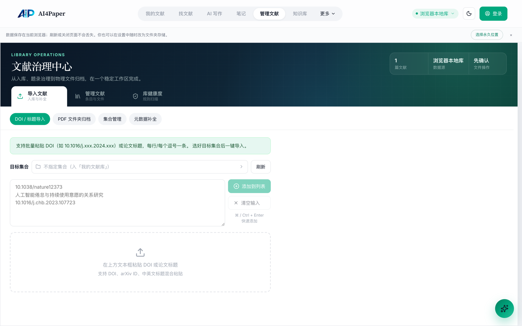Click inside the DOI/title text area
Screen dimensions: 522x326
(117, 203)
